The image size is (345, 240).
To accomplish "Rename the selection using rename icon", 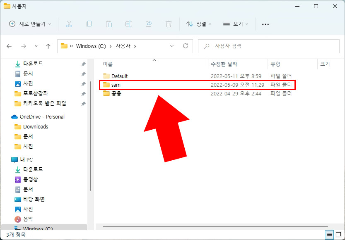I will 129,24.
